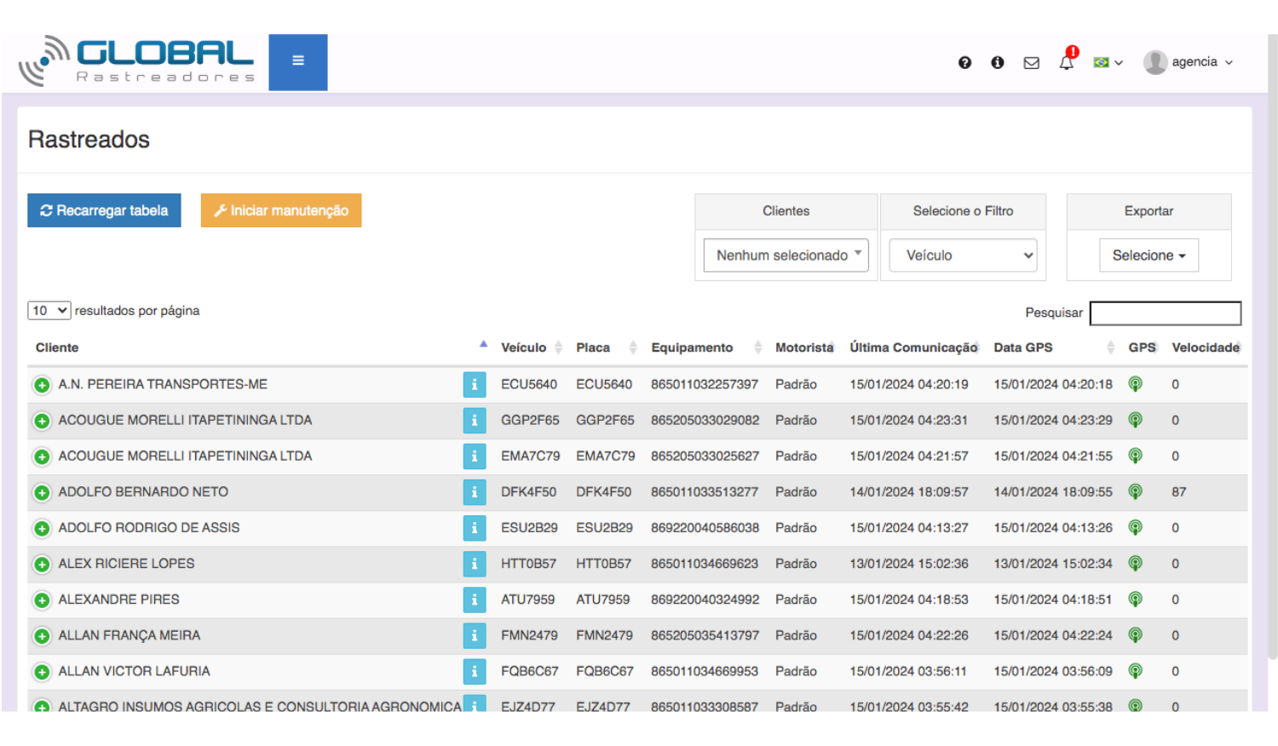Image resolution: width=1278 pixels, height=746 pixels.
Task: Open info button for ADOLFO BERNARDO NETO
Action: click(475, 492)
